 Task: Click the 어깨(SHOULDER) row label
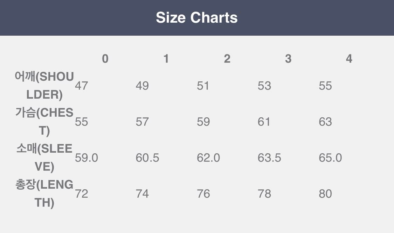(x=44, y=86)
